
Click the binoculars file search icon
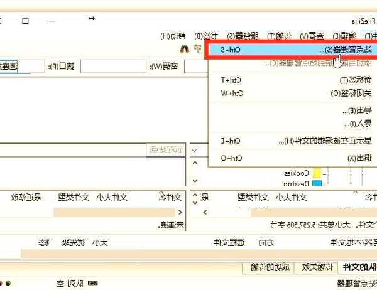click(x=185, y=48)
